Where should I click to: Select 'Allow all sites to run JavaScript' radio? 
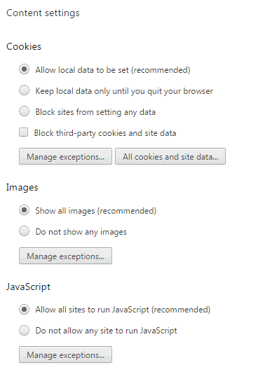[24, 310]
